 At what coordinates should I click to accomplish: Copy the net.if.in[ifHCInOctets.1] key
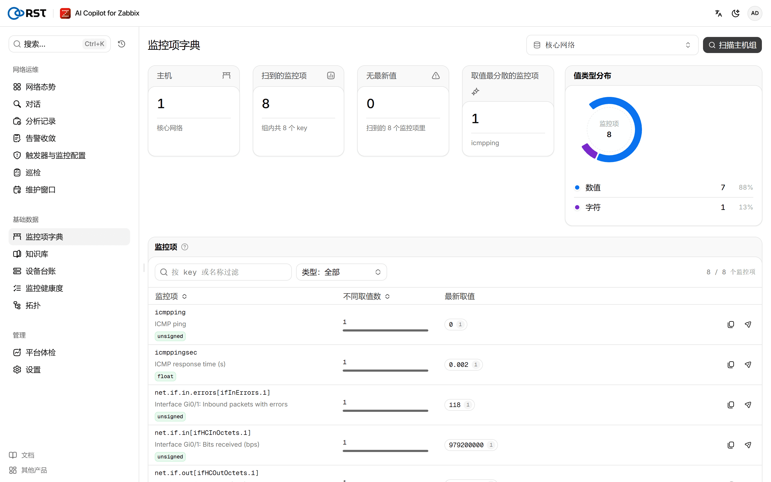[x=731, y=445]
